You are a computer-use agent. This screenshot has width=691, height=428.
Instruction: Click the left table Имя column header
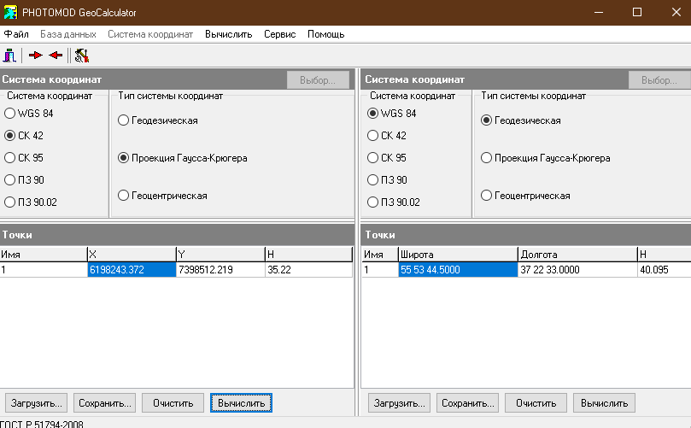[44, 255]
